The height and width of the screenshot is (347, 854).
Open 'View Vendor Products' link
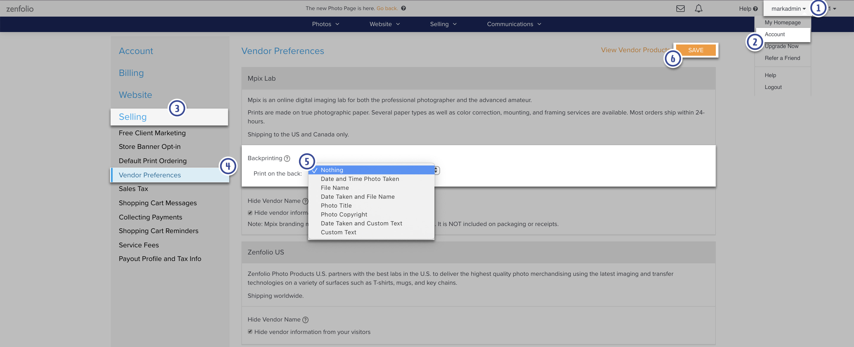[x=635, y=50]
